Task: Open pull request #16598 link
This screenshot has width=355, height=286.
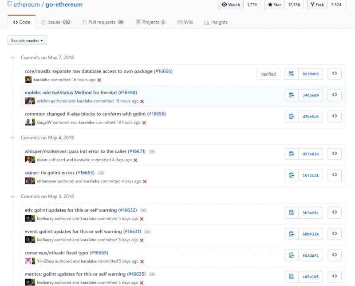Action: tap(127, 93)
